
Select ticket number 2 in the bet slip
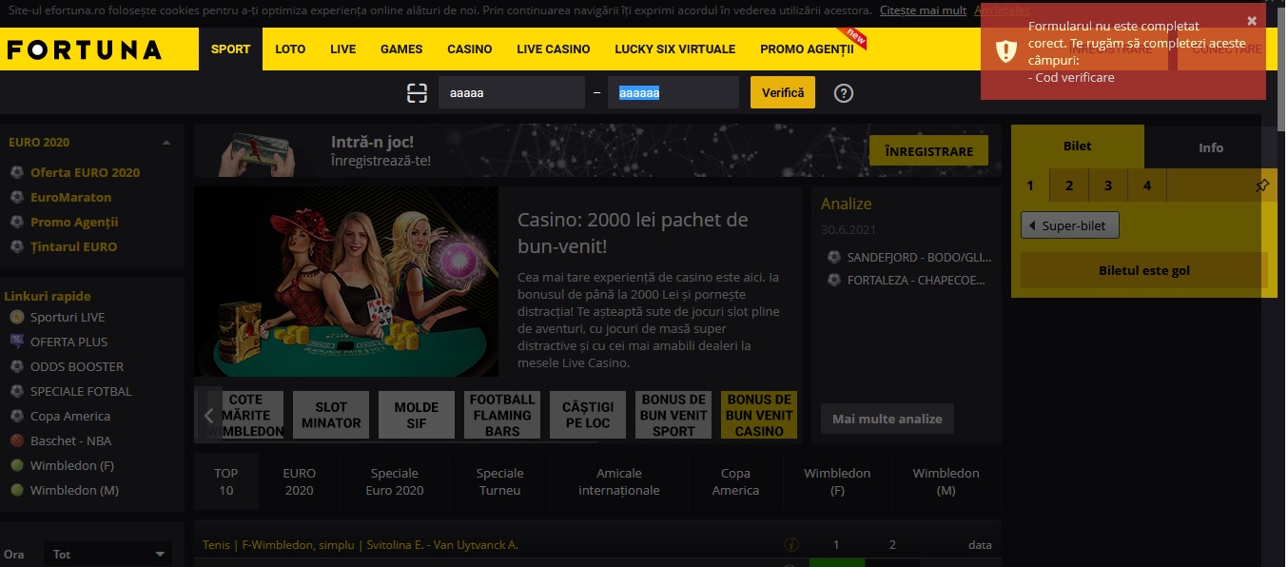1069,186
